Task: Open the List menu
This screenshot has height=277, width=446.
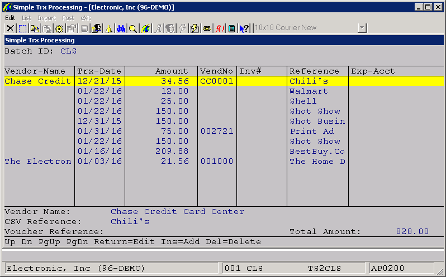Action: click(26, 18)
